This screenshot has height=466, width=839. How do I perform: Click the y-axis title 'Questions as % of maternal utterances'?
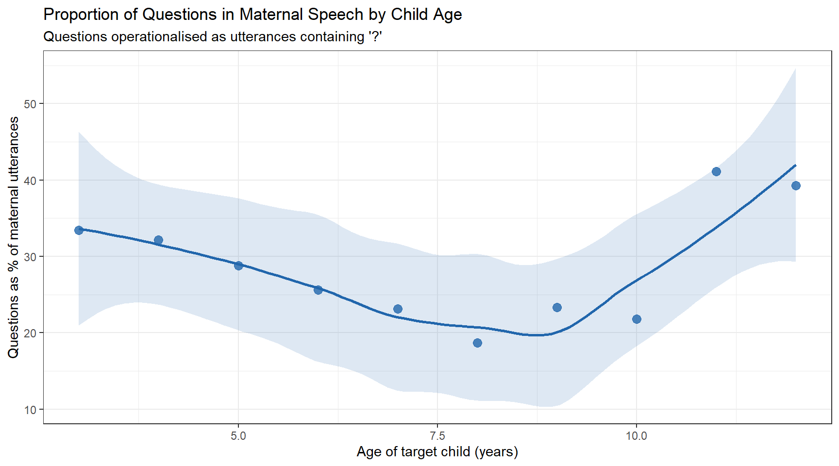[14, 237]
